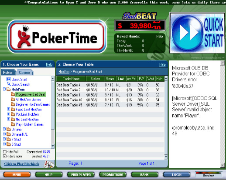Screen dimensions: 226x180
Task: Open Quick Search magnifier icon in game tree
Action: (x=9, y=84)
